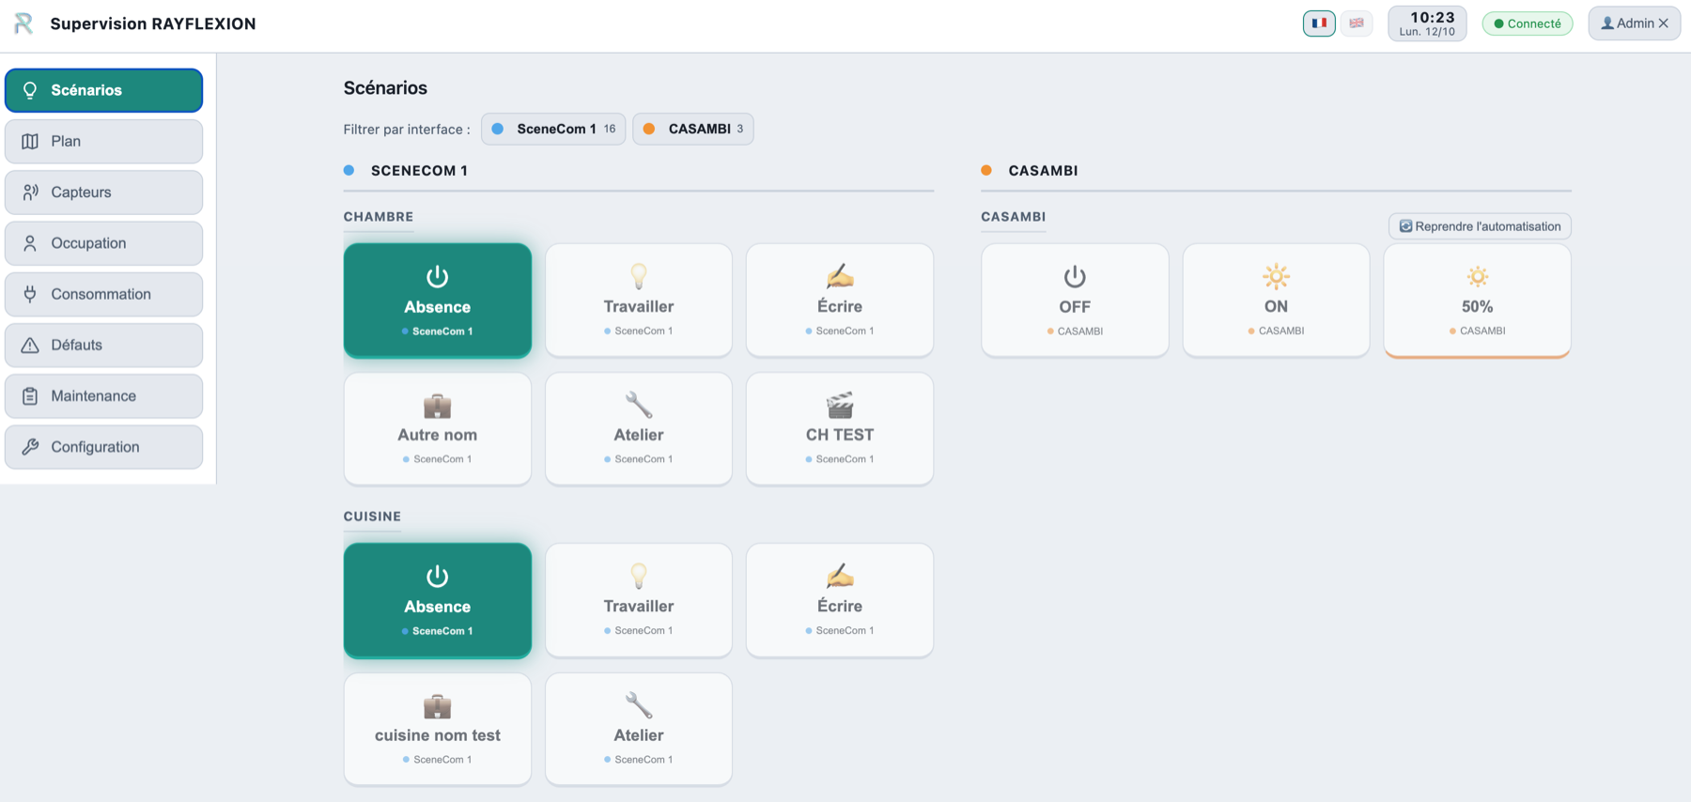Viewport: 1691px width, 802px height.
Task: Click the RAYFLEXION logo icon
Action: point(23,23)
